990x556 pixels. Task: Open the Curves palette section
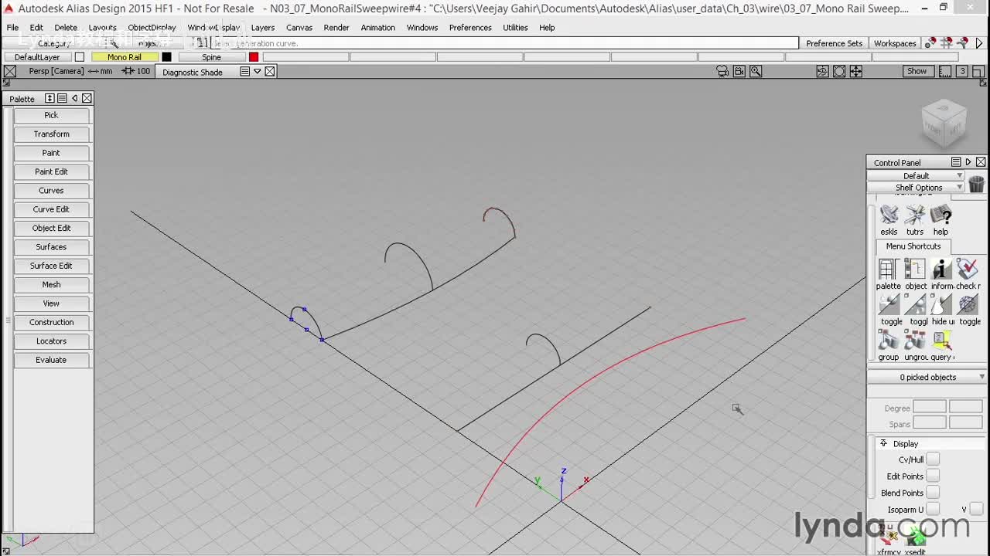51,190
